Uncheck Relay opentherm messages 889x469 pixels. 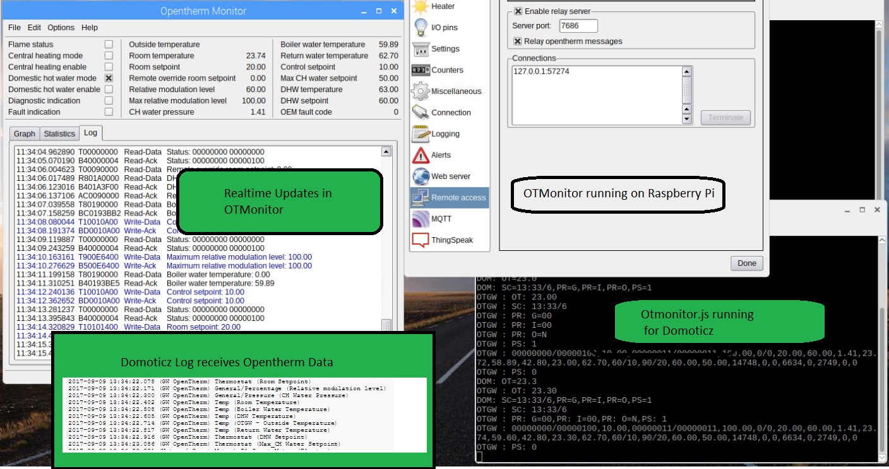(518, 42)
